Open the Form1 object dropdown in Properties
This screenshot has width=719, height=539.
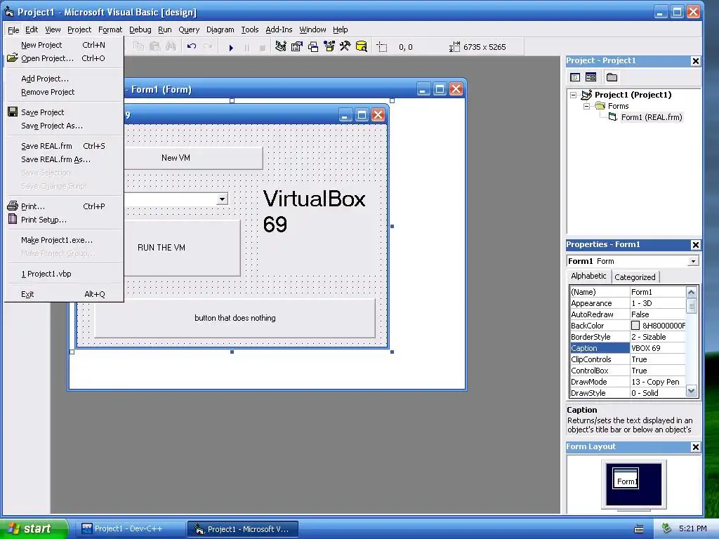point(693,261)
